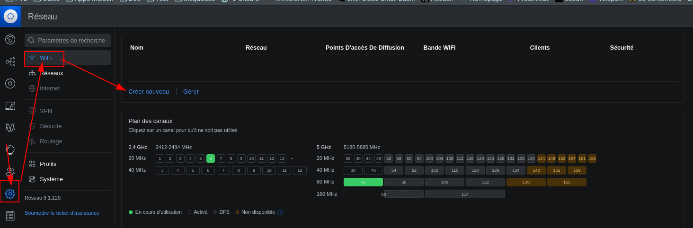Open the Logs clipboard icon at bottom
The height and width of the screenshot is (228, 693).
pos(10,216)
